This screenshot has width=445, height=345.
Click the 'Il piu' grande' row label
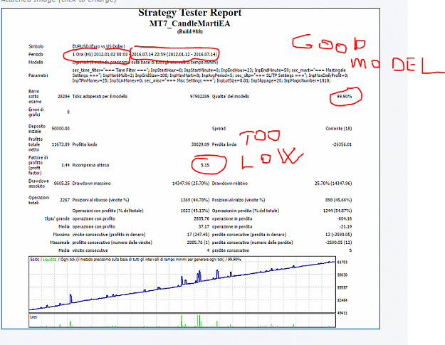coord(57,218)
